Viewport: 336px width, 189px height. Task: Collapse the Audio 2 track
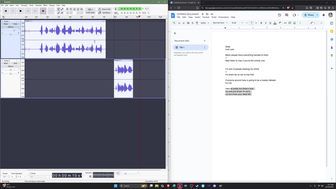(16, 61)
